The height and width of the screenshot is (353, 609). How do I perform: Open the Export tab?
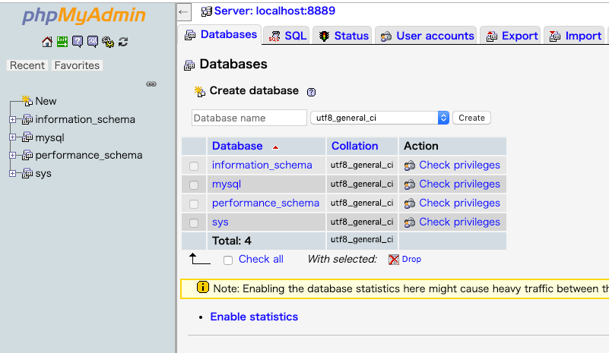pyautogui.click(x=511, y=36)
